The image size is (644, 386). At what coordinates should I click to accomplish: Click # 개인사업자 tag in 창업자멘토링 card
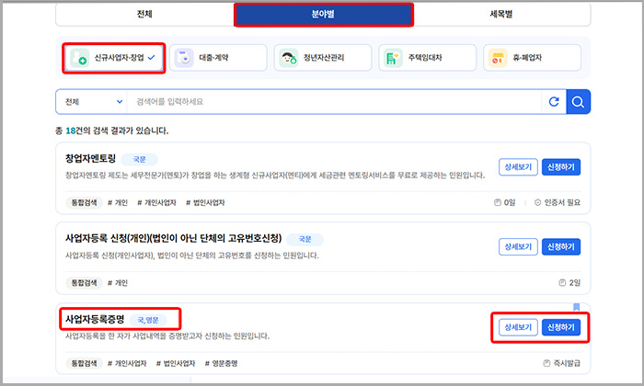[156, 202]
